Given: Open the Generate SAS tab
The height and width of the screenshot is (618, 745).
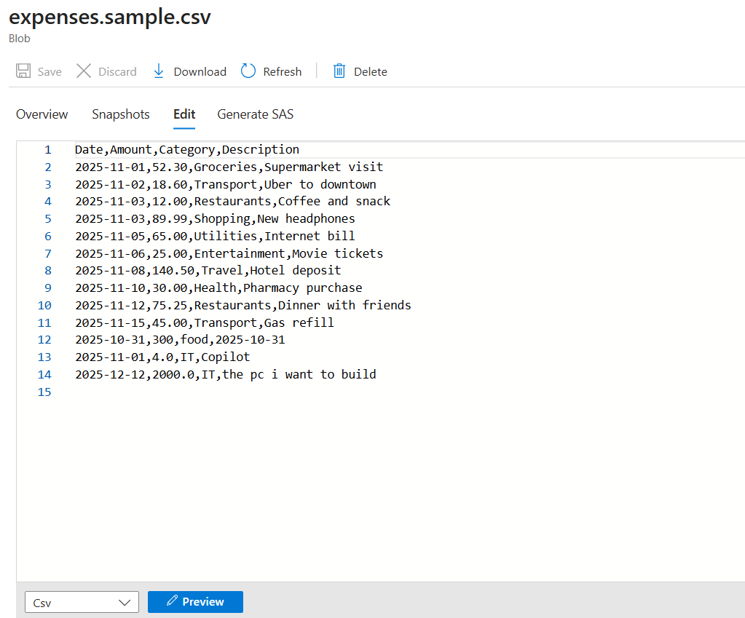Looking at the screenshot, I should coord(256,114).
